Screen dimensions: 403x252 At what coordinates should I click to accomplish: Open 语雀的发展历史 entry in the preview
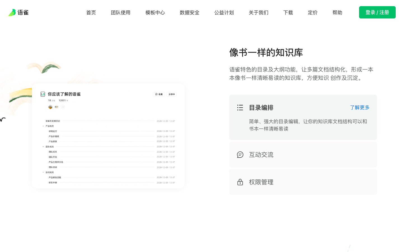pyautogui.click(x=53, y=121)
